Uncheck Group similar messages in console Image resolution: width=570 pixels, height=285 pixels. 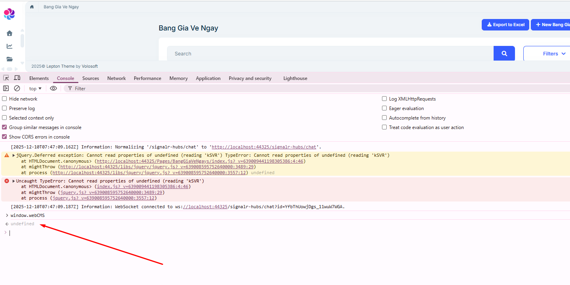[5, 127]
